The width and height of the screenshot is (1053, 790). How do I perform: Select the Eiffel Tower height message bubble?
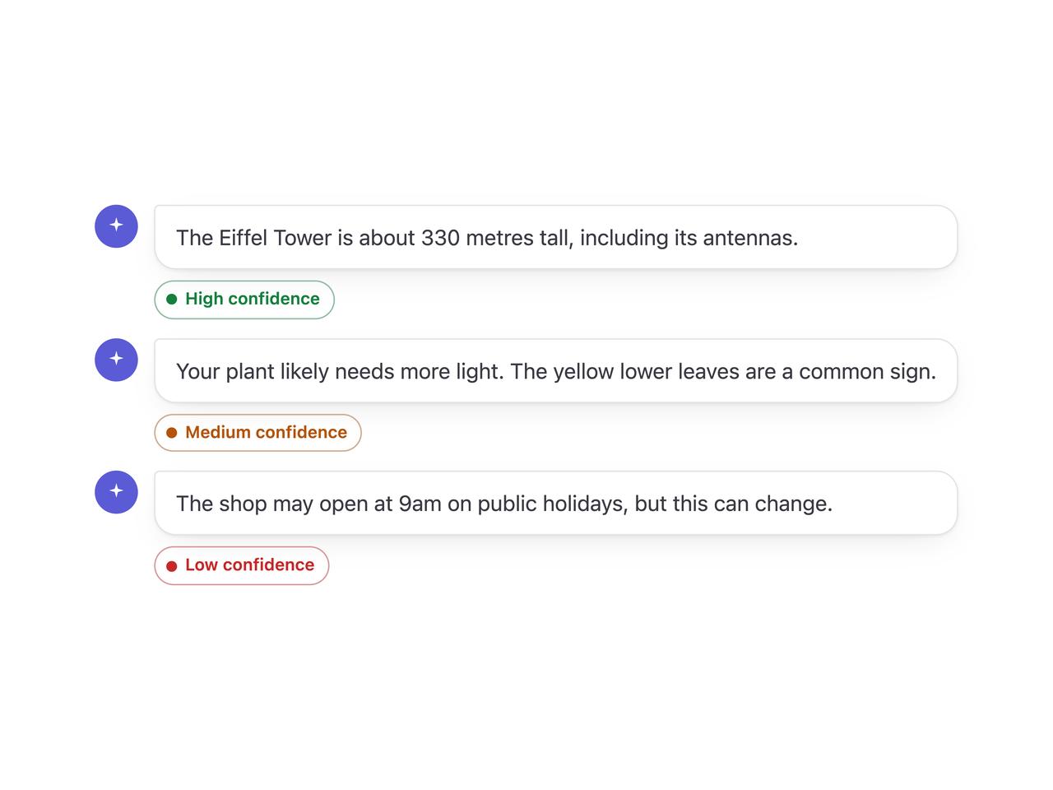coord(556,237)
